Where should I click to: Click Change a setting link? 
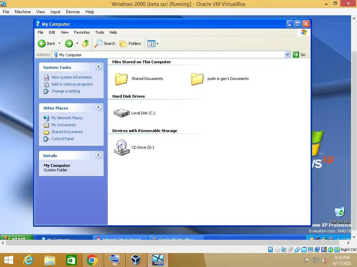point(66,91)
